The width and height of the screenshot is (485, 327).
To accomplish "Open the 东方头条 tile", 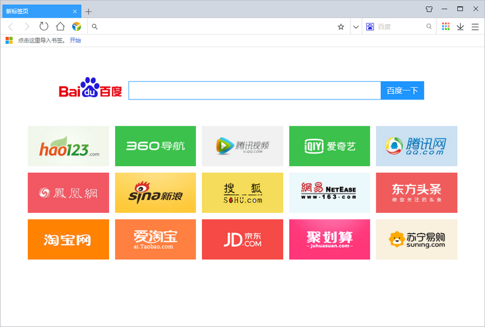I will coord(416,192).
